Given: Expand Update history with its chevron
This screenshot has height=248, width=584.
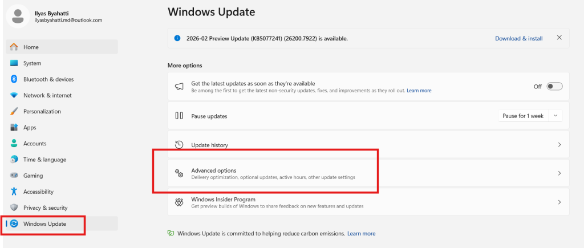Looking at the screenshot, I should click(559, 144).
